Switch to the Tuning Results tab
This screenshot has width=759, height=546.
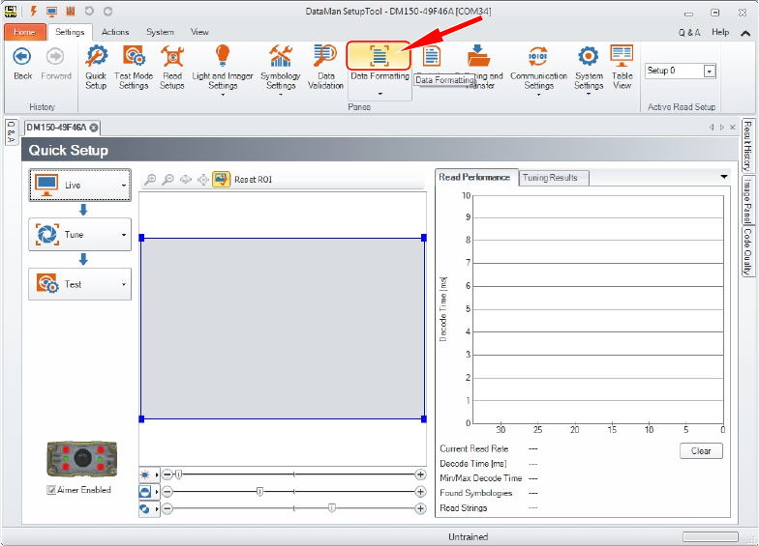coord(550,178)
